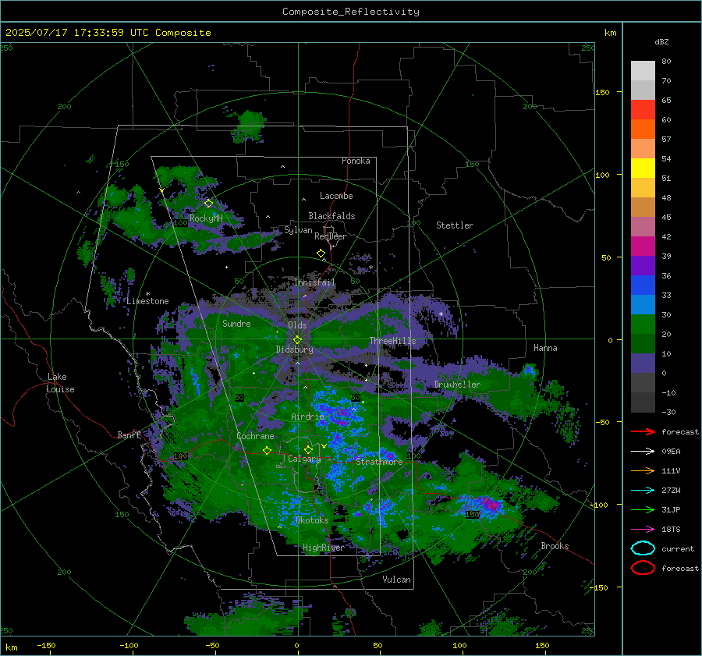Click the yellow diamond at radar center near Olds

[297, 340]
